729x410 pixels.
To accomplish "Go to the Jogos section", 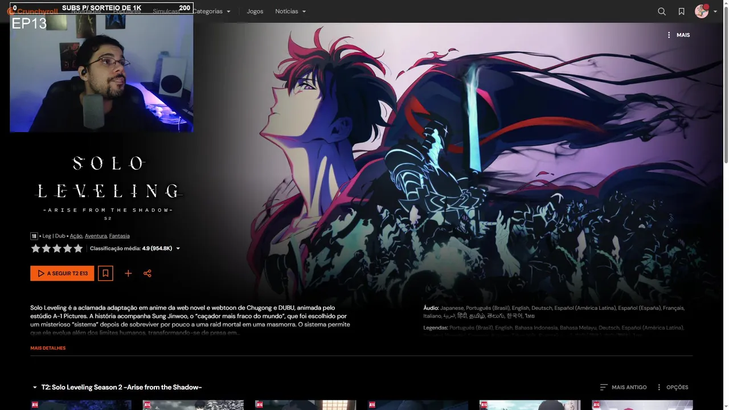I will pyautogui.click(x=255, y=11).
